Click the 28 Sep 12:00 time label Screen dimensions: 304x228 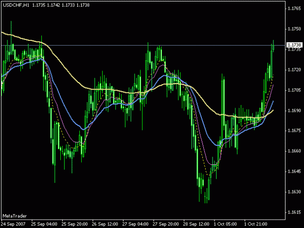click(196, 224)
